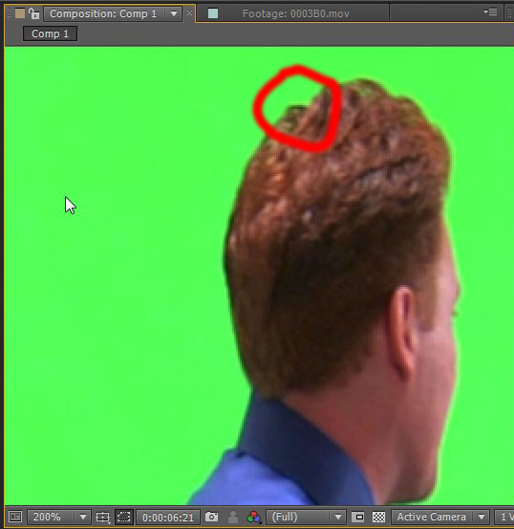
Task: Click the tan composition label color swatch
Action: pyautogui.click(x=20, y=13)
